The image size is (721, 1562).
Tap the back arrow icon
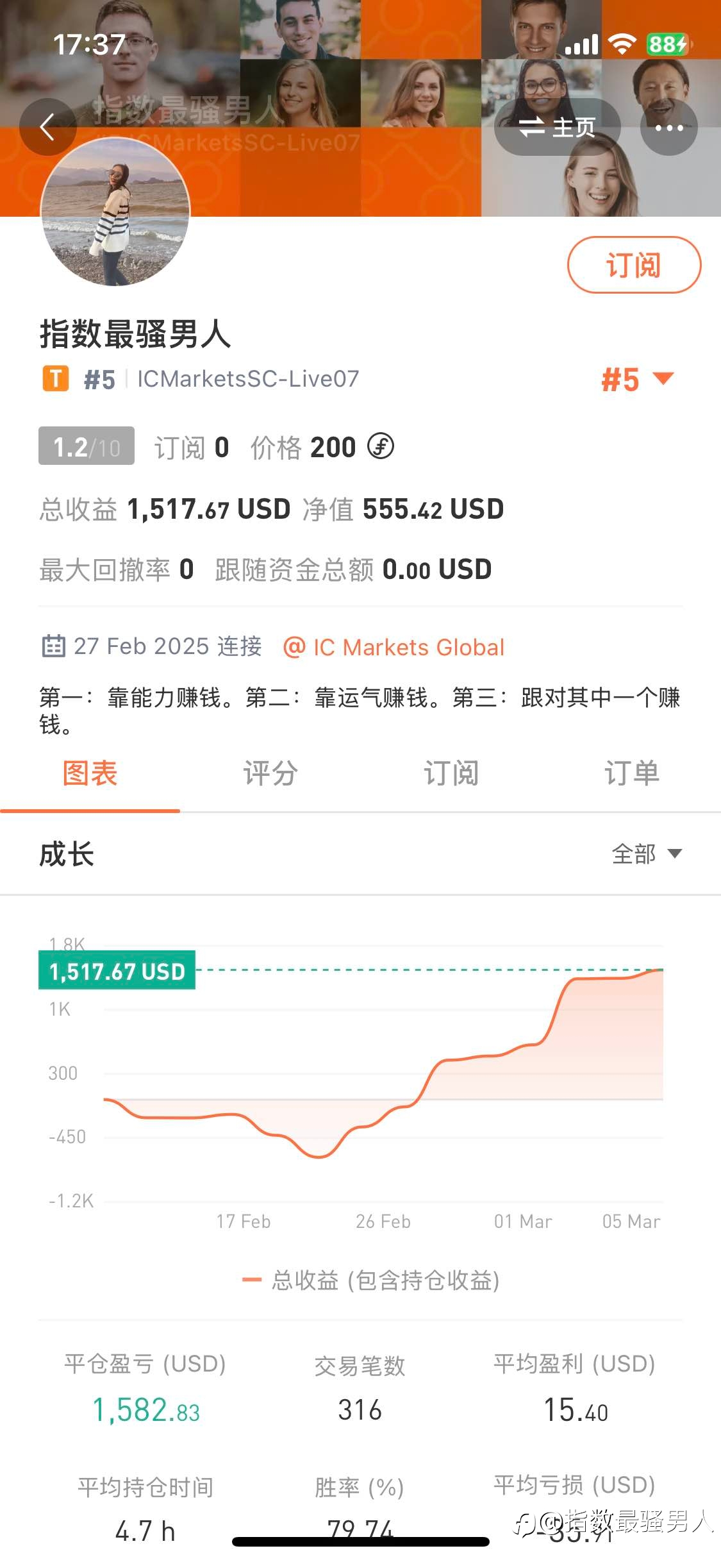coord(47,127)
